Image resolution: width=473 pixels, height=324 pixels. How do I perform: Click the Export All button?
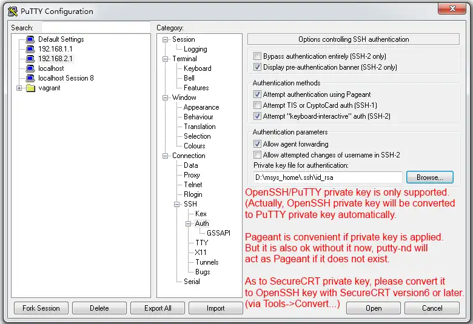coord(158,308)
